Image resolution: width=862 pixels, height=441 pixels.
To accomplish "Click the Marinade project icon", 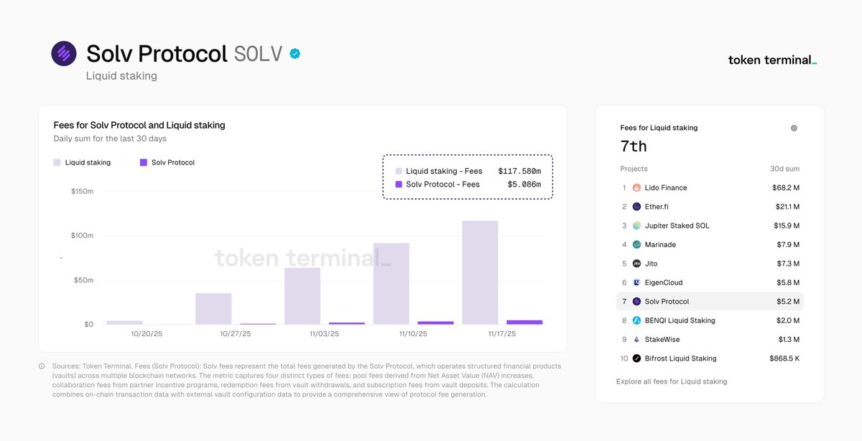I will 635,244.
